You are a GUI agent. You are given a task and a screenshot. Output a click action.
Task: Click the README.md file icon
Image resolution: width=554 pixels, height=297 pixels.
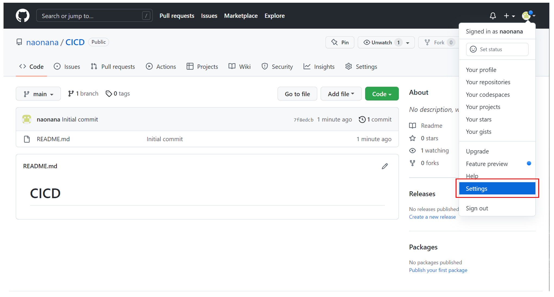(27, 139)
